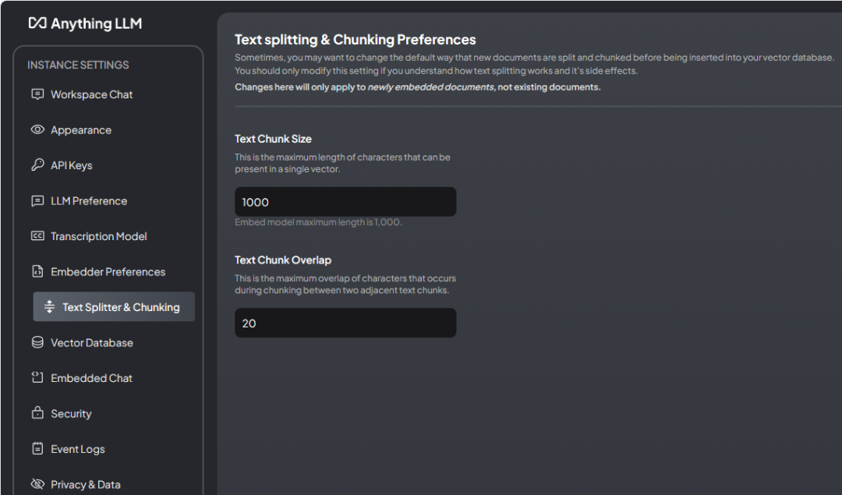This screenshot has width=842, height=495.
Task: Select the LLM Preference menu entry
Action: click(x=89, y=201)
